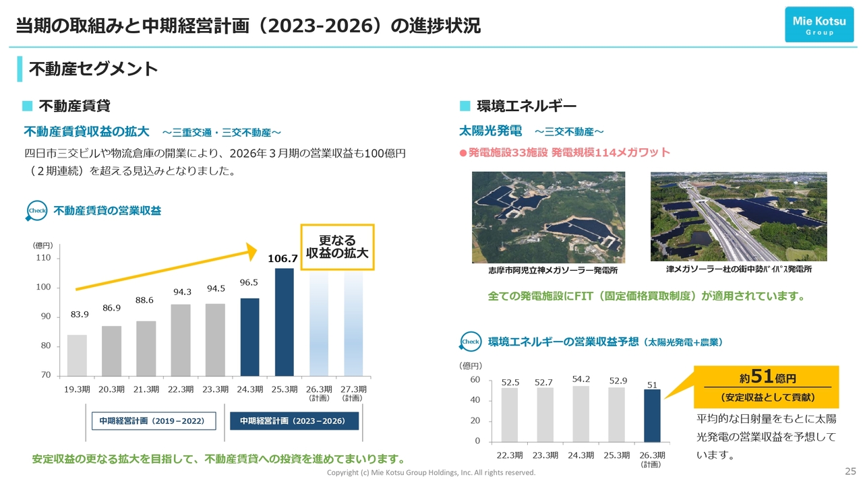Click the slide page number 25

850,470
